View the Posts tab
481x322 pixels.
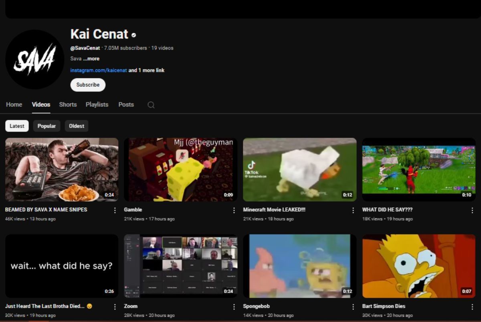click(126, 104)
